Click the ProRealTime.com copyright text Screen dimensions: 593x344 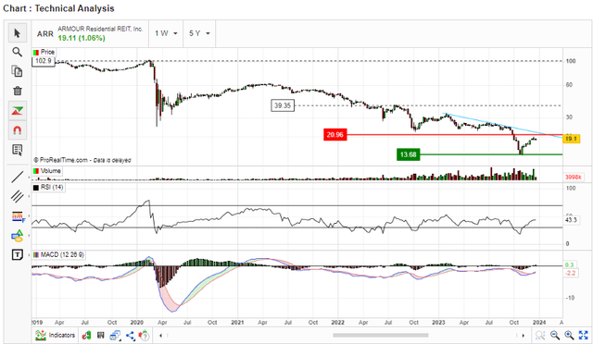pos(82,160)
